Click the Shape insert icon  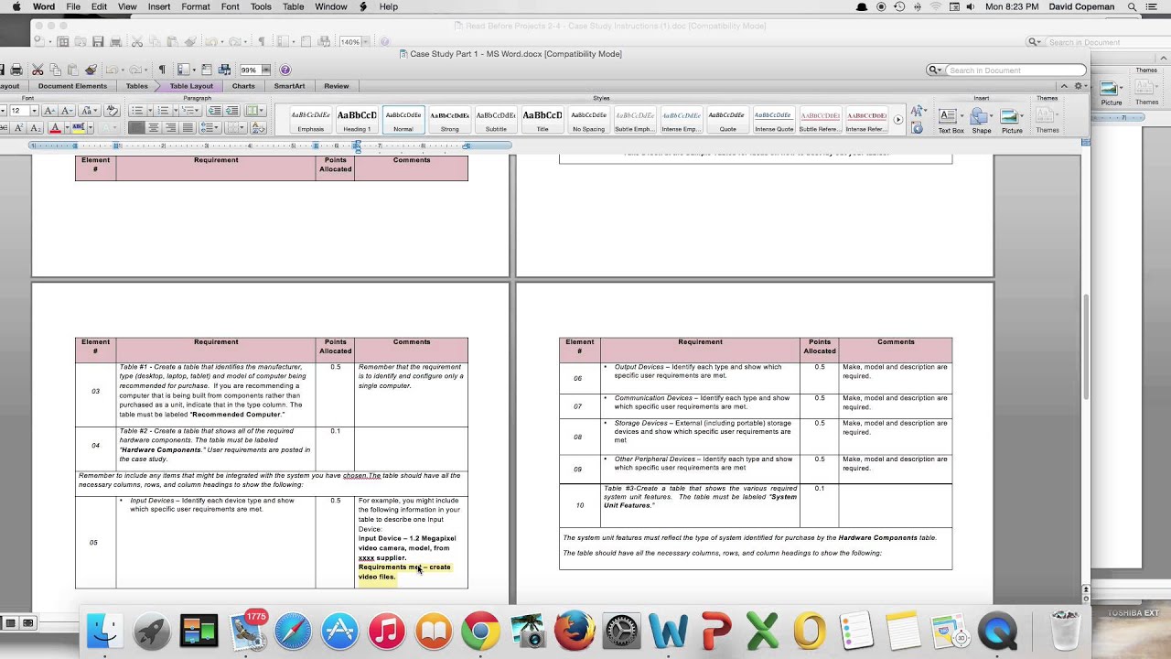point(981,120)
